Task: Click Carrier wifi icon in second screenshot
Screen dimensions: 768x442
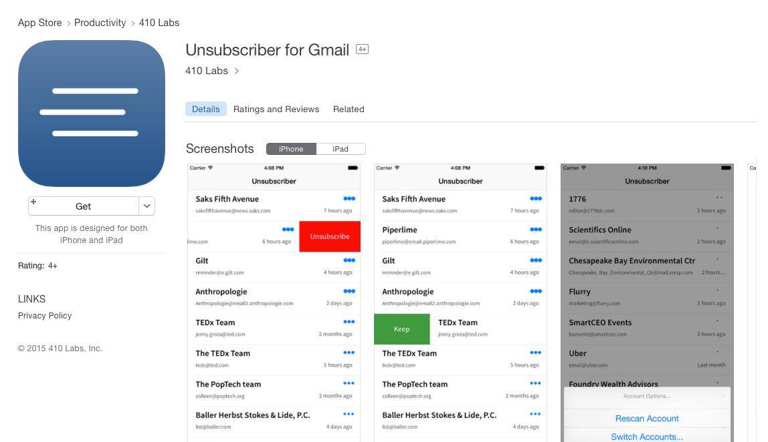Action: pos(397,168)
